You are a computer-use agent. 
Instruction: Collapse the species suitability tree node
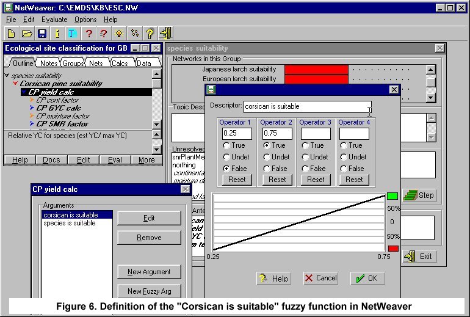click(7, 75)
